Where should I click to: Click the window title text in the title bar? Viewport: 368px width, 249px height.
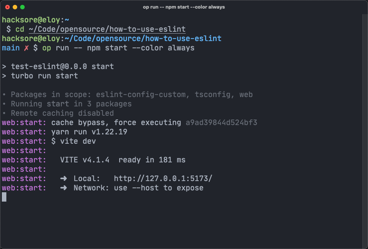[x=184, y=7]
